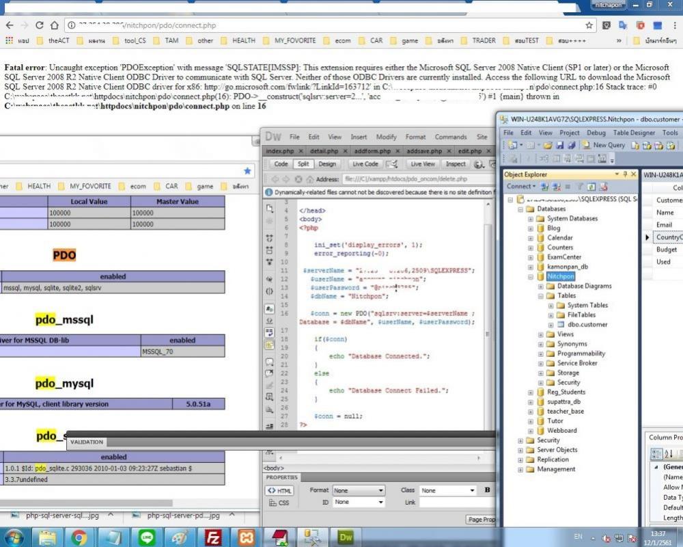The height and width of the screenshot is (547, 683).
Task: Select the dbo.customer table
Action: (x=587, y=325)
